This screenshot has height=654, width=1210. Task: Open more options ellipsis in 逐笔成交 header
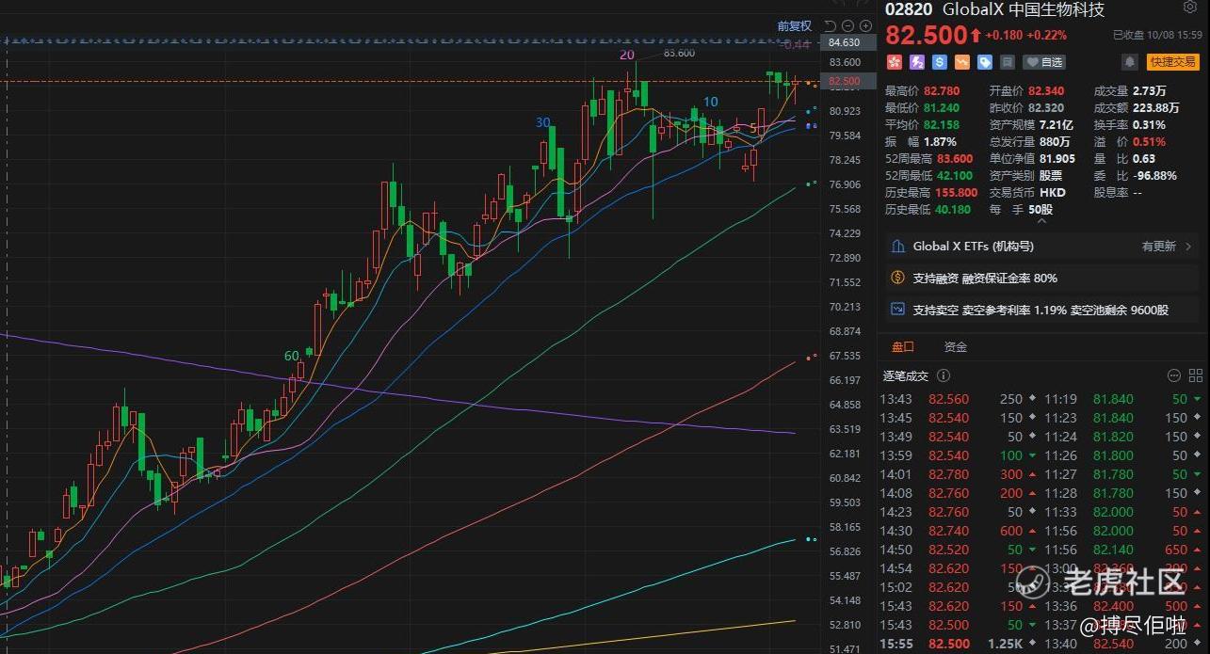(x=1174, y=375)
